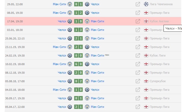Click the 25.06.20, 22:15 match date
182x112 pixels.
pyautogui.click(x=15, y=39)
